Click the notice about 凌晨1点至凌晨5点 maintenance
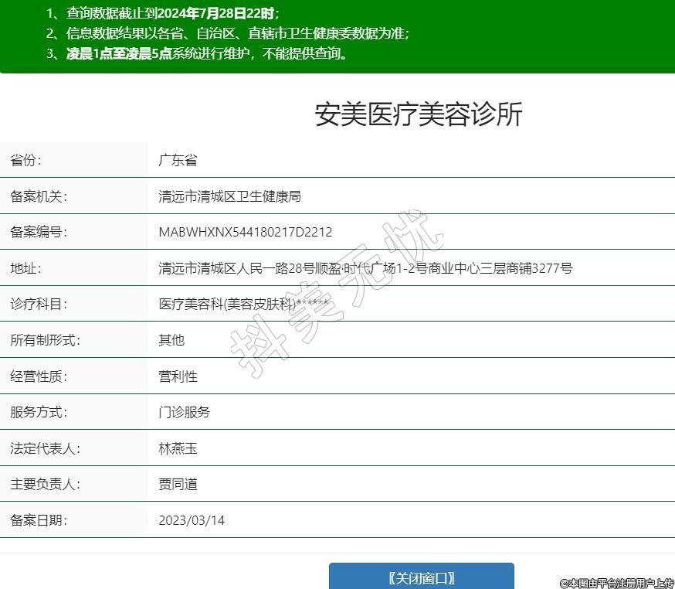Viewport: 675px width, 589px height. coord(197,53)
